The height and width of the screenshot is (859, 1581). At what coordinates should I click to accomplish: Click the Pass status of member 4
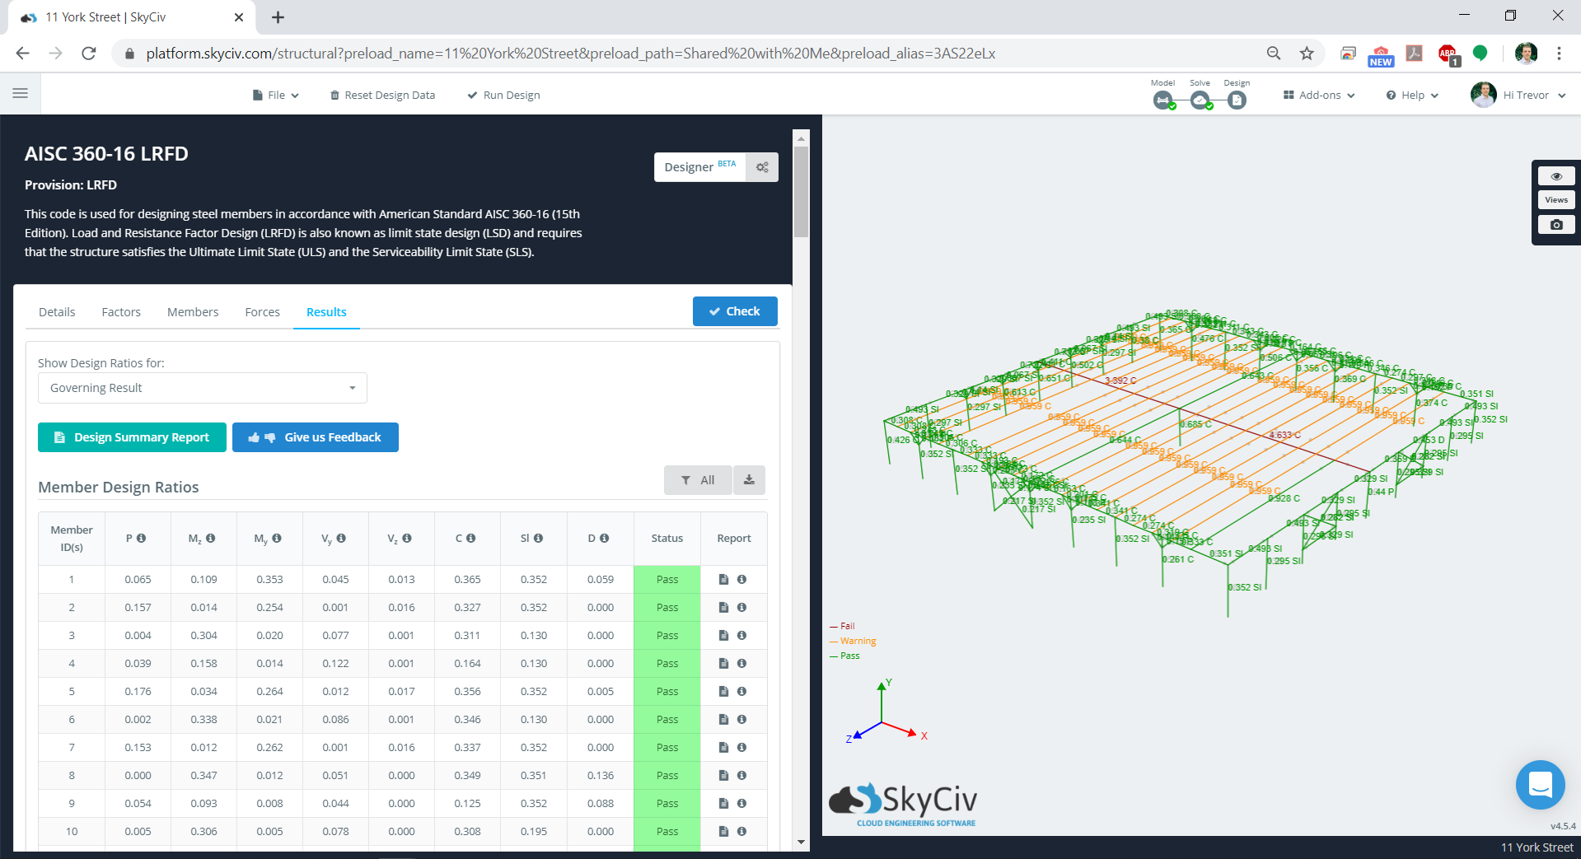[667, 663]
